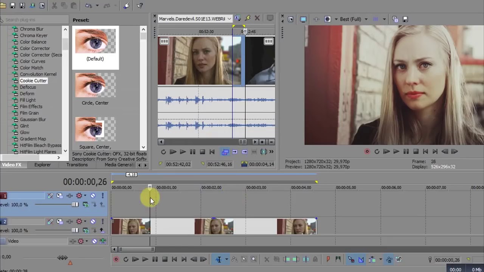
Task: Toggle loop playback on the timeline transport
Action: click(x=126, y=260)
